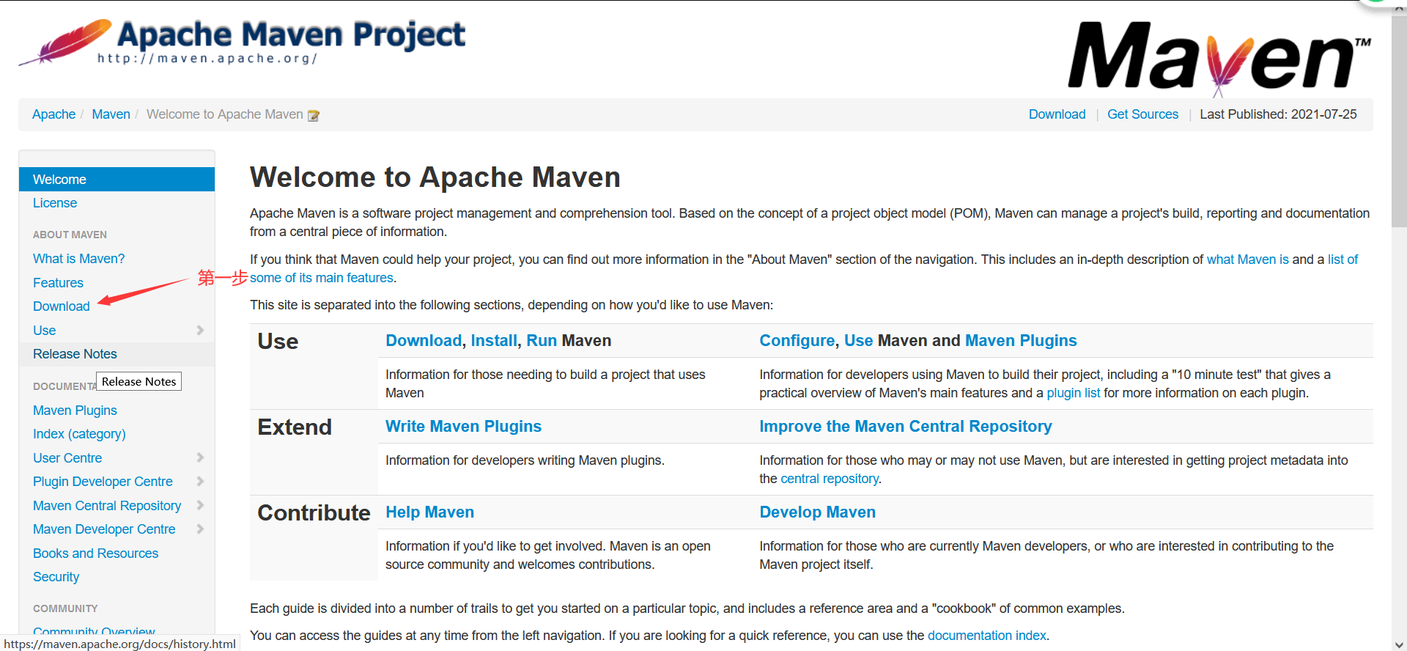This screenshot has height=651, width=1407.
Task: Click the Run heading link
Action: 542,341
